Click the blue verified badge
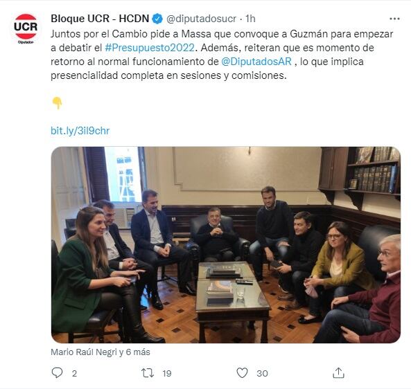The width and height of the screenshot is (411, 389). pyautogui.click(x=157, y=19)
